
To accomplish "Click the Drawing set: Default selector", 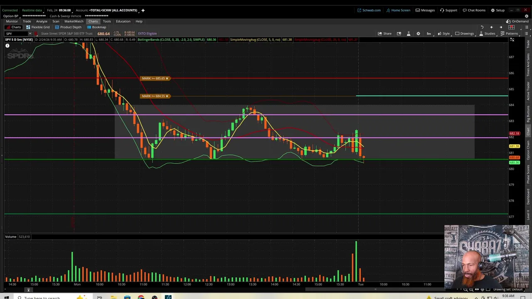I will [508, 289].
